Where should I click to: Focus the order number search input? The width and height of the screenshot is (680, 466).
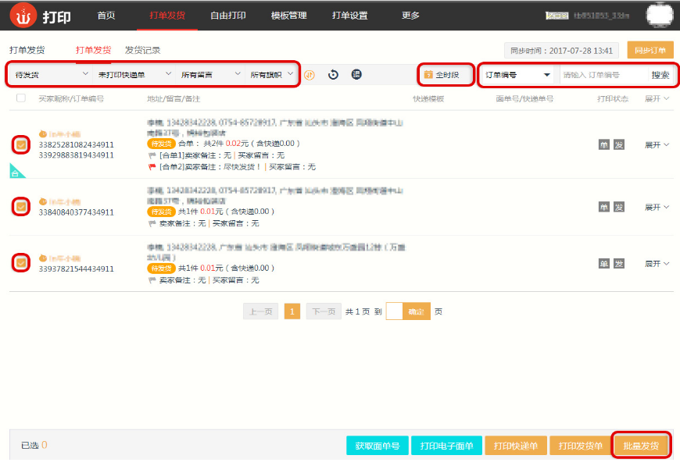point(603,75)
